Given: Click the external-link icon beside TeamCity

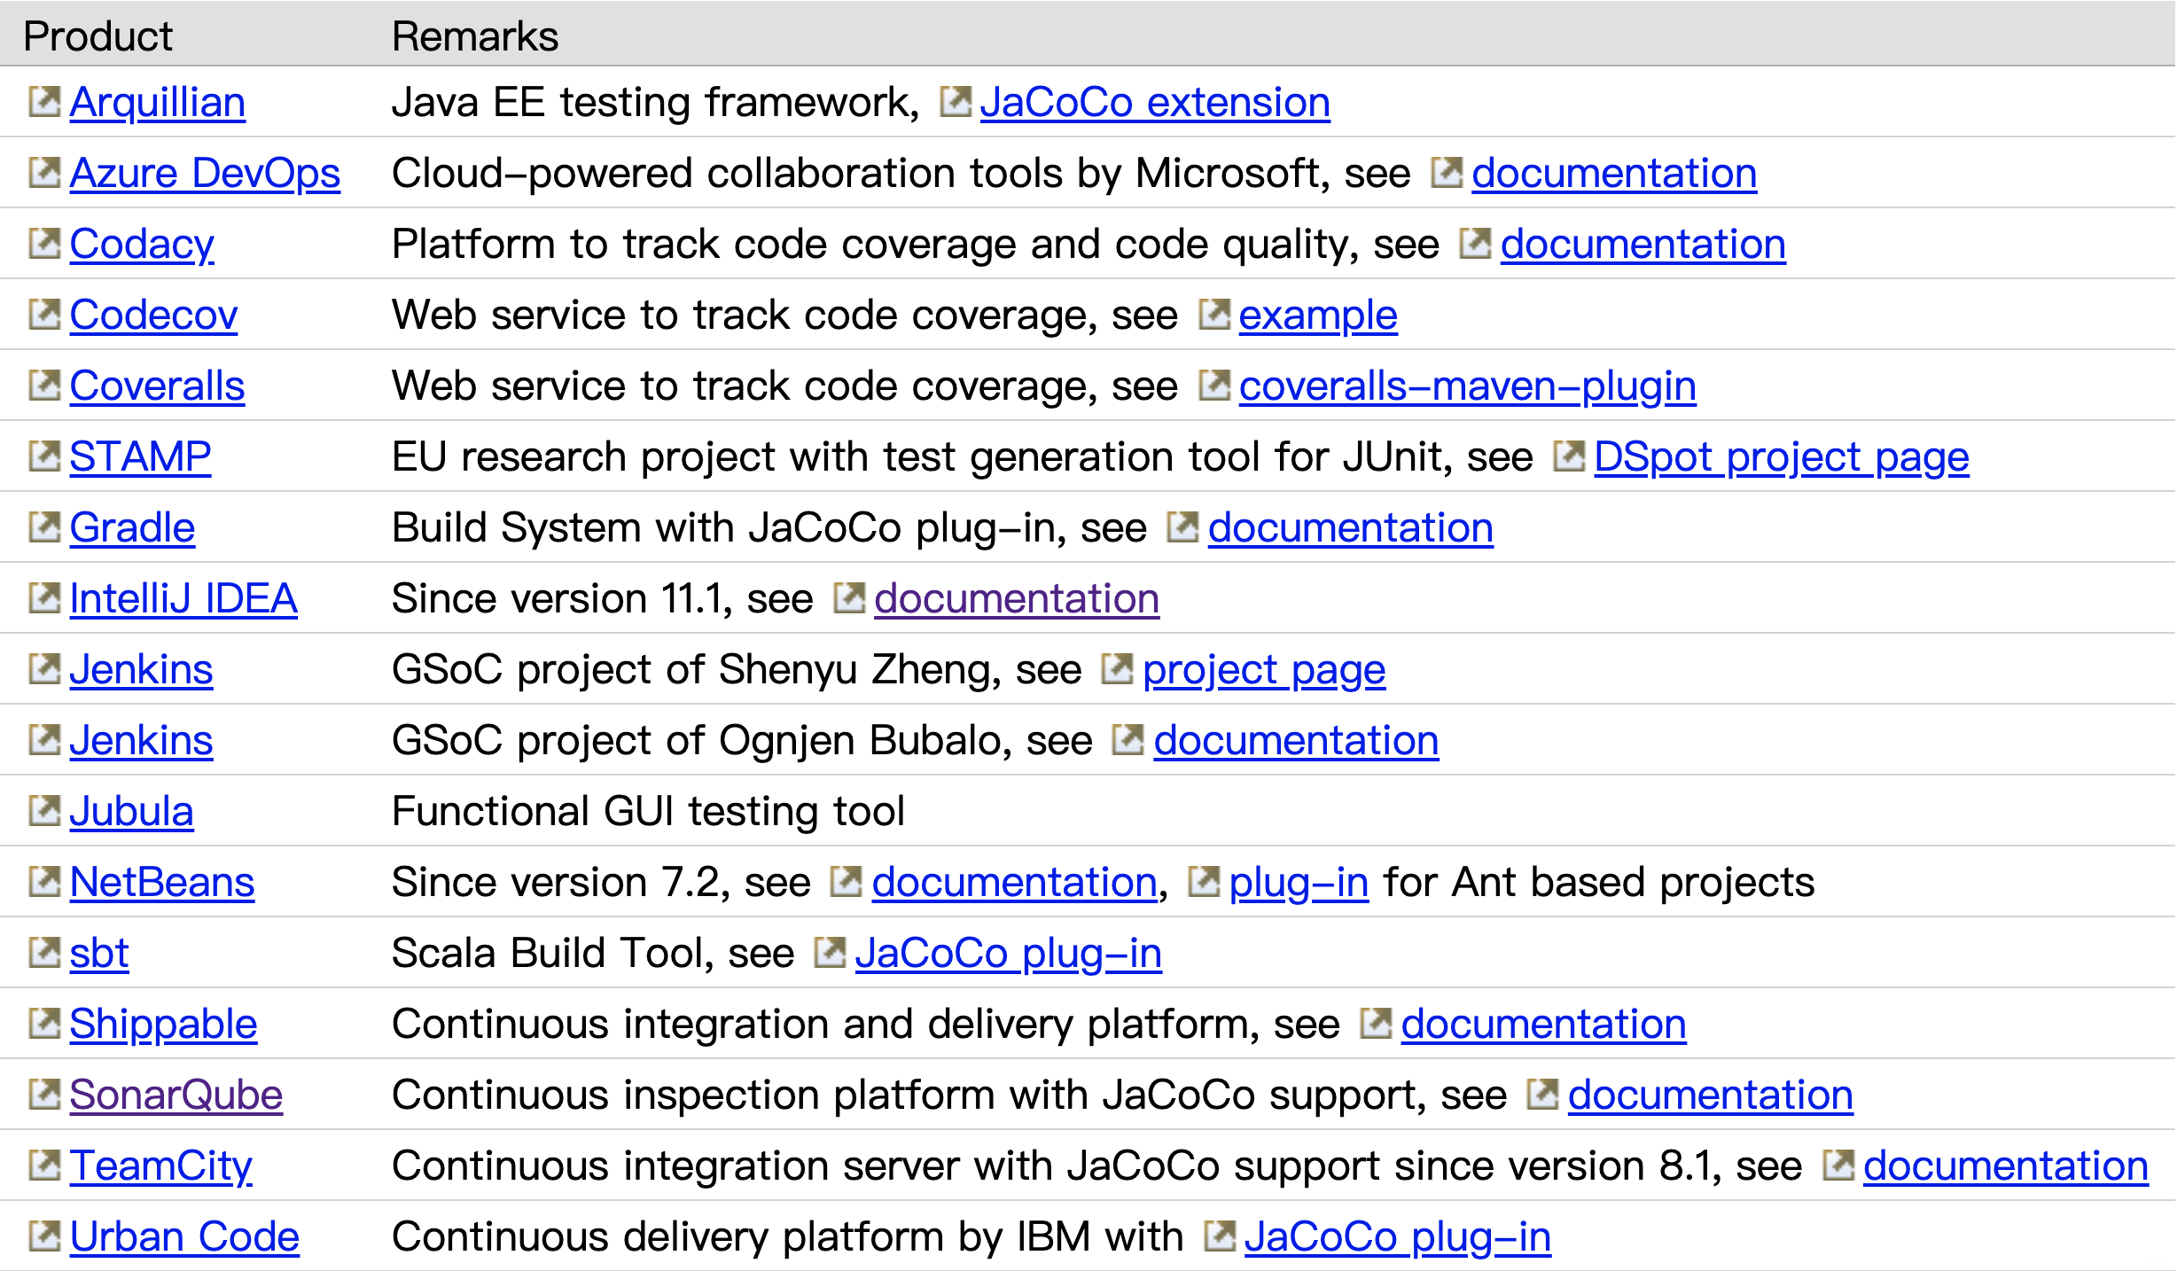Looking at the screenshot, I should [x=44, y=1165].
